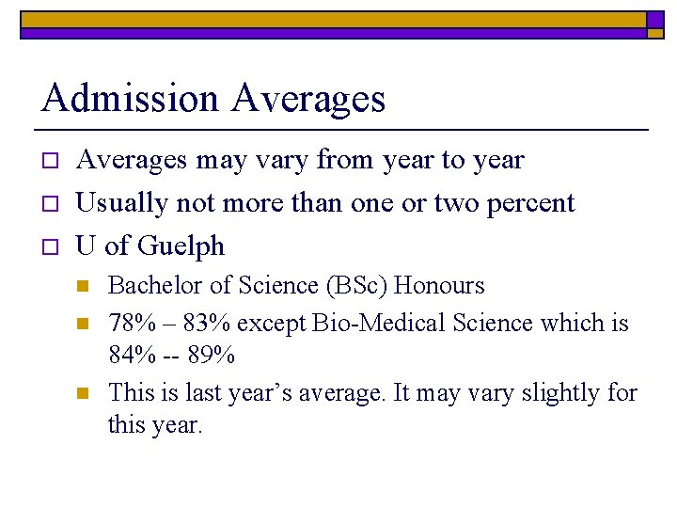This screenshot has height=508, width=677.
Task: Select the line 'Usually not more than one or two percent'
Action: (x=325, y=203)
